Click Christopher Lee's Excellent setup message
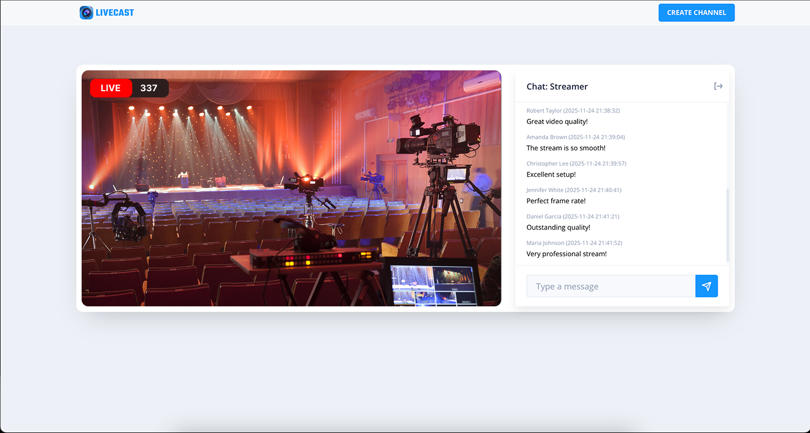 551,174
